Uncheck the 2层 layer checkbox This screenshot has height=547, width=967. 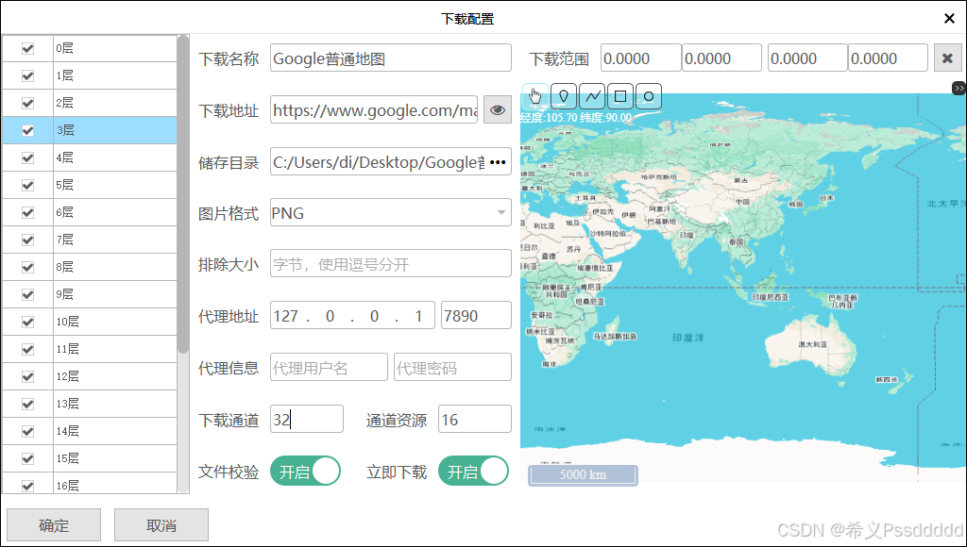pos(27,103)
